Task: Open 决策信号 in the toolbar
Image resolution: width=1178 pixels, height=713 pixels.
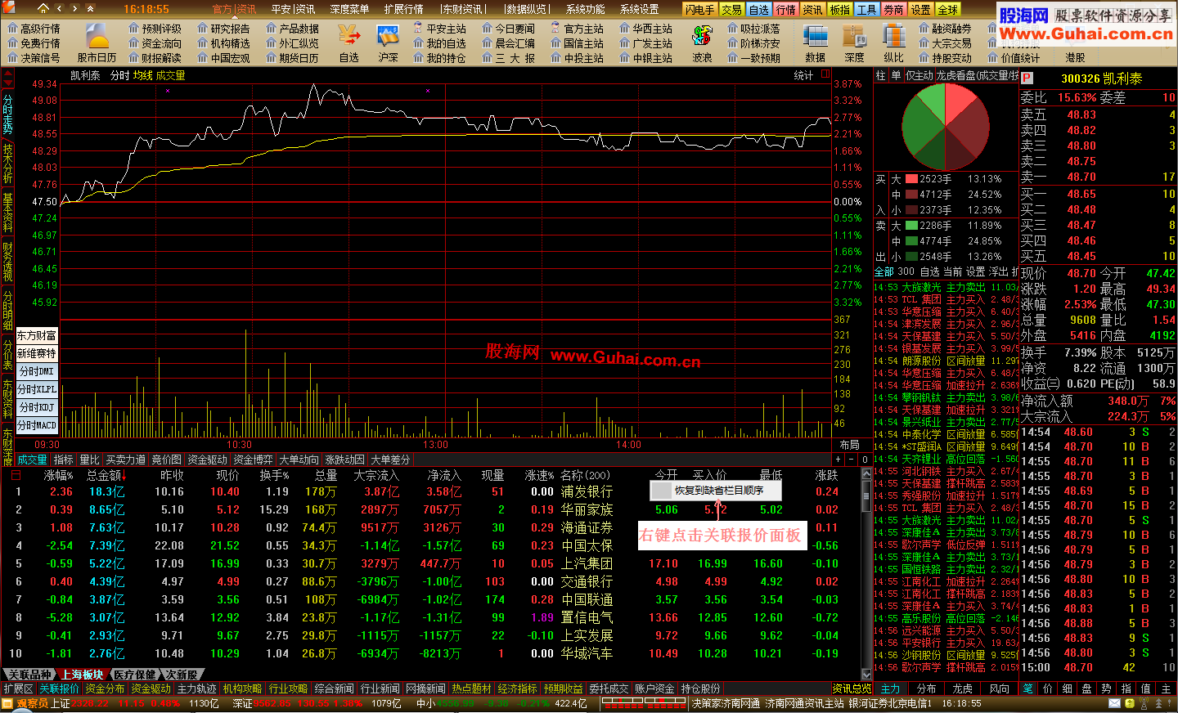Action: [34, 58]
